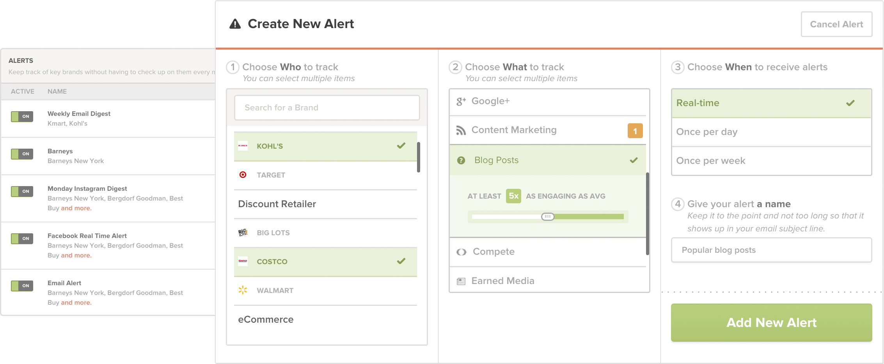This screenshot has width=884, height=364.
Task: Choose Once per week frequency
Action: tap(771, 161)
